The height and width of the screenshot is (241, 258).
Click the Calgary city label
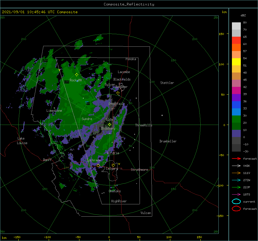(112, 168)
